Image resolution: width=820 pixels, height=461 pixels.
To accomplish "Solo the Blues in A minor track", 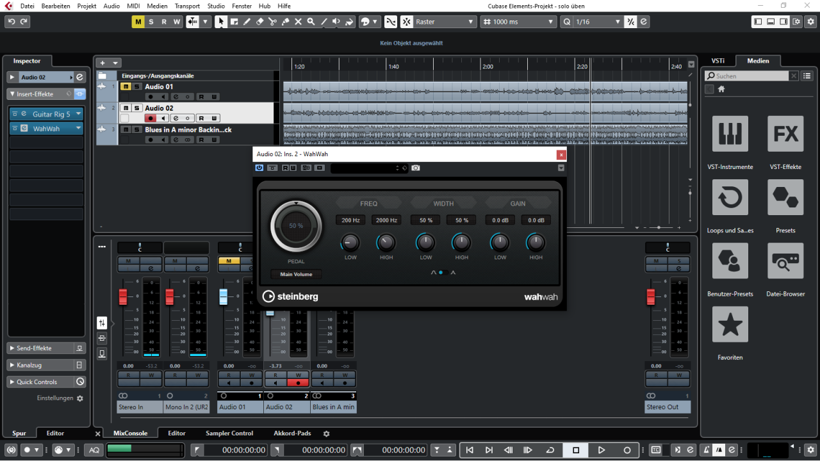I will [136, 129].
